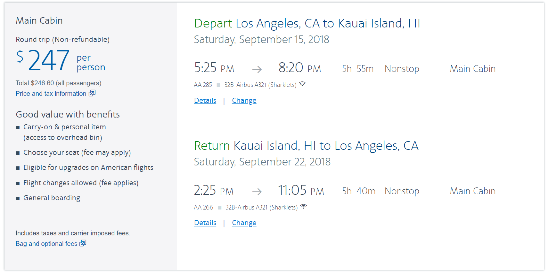548x274 pixels.
Task: Click the square separator after AA 266
Action: [220, 208]
